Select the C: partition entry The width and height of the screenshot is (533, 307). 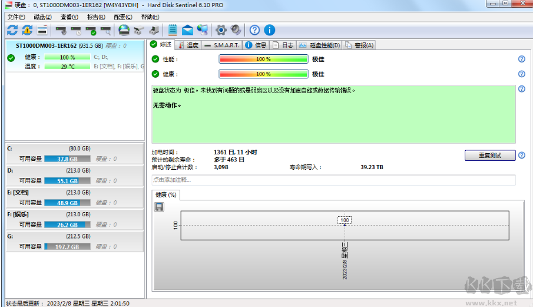point(75,154)
